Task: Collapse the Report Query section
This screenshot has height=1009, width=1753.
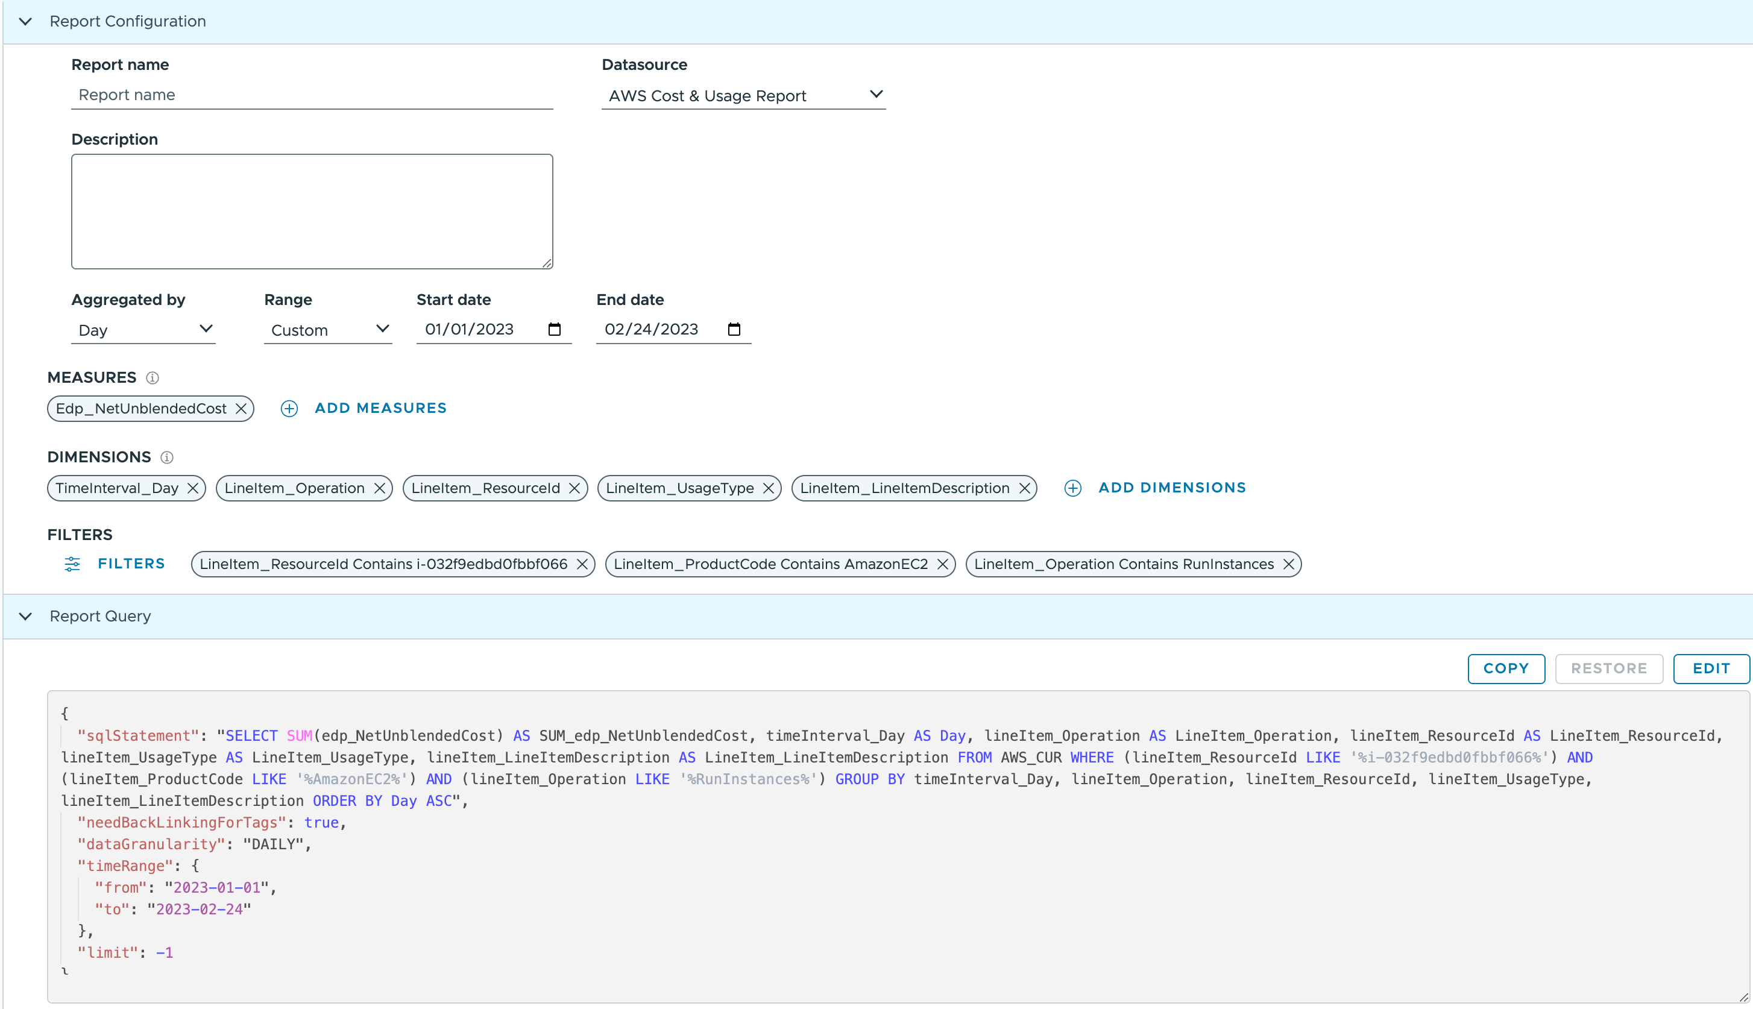Action: tap(26, 617)
